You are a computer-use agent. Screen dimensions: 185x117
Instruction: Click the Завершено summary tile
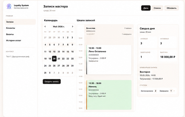pyautogui.click(x=148, y=56)
